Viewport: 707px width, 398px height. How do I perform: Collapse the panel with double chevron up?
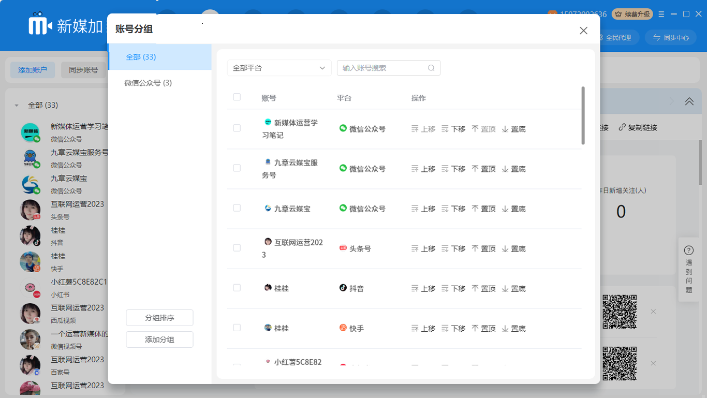pyautogui.click(x=689, y=101)
